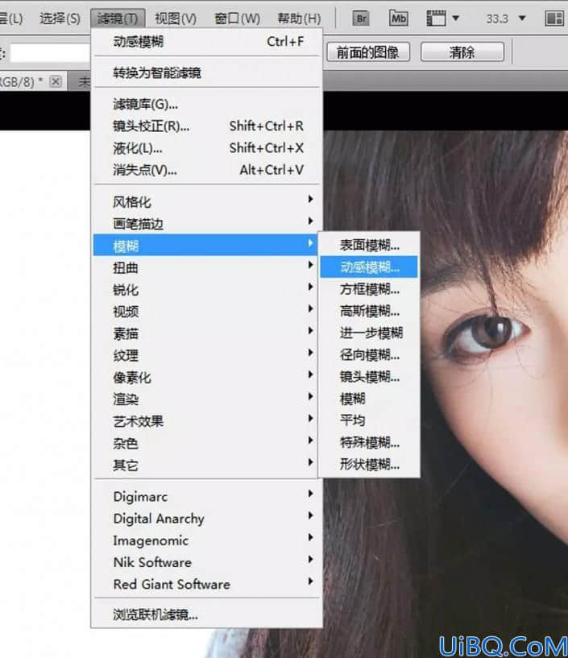The width and height of the screenshot is (568, 658).
Task: Open the view extras dropdown arrow
Action: [455, 19]
